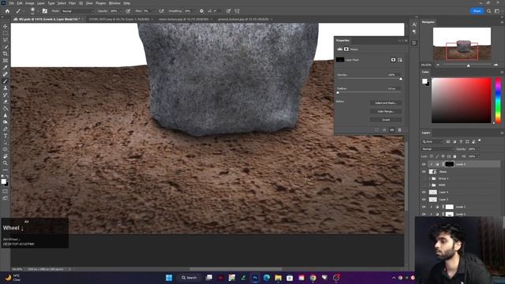Select the Hand tool
The height and width of the screenshot is (284, 505).
(6, 156)
